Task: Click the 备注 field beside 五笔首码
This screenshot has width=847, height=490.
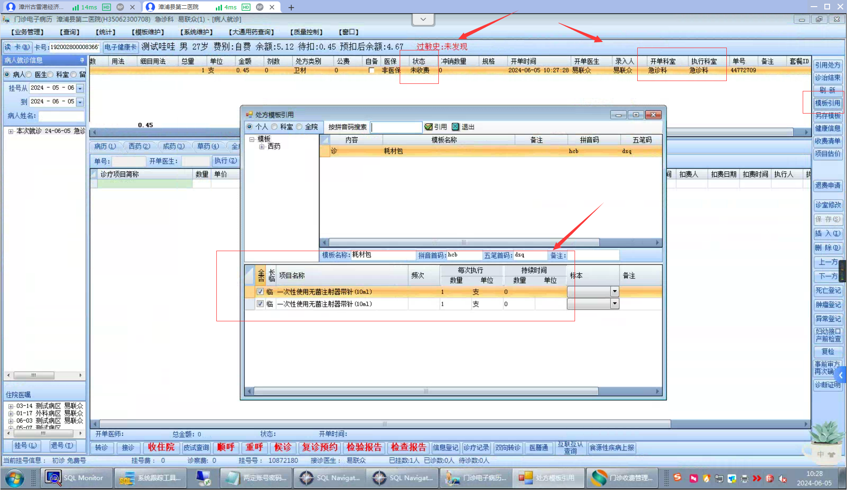Action: tap(593, 255)
